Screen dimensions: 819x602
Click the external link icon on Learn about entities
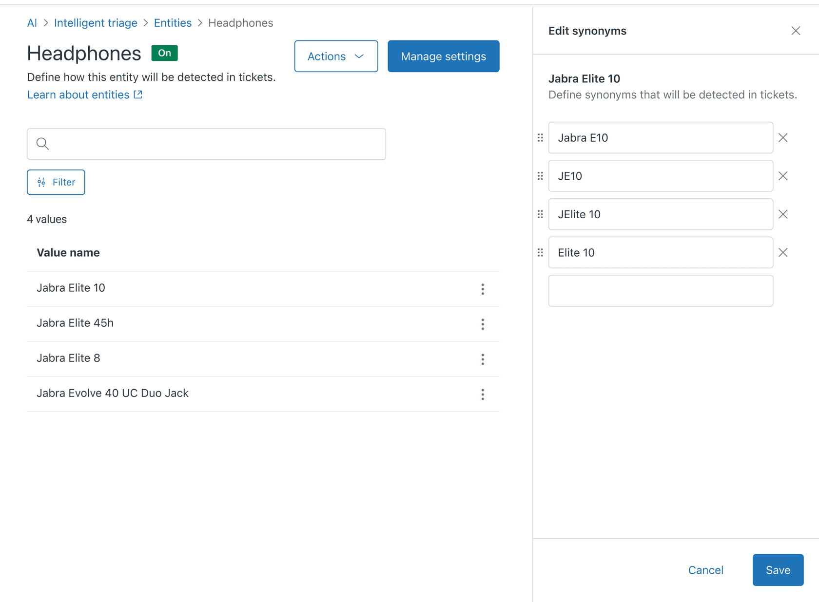(137, 94)
